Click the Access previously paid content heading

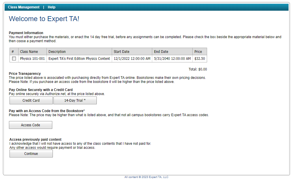tap(36, 139)
